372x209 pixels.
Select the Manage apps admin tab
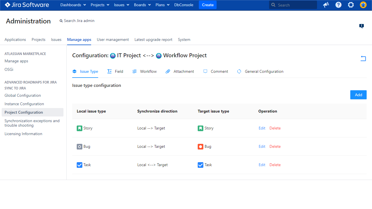coord(79,39)
